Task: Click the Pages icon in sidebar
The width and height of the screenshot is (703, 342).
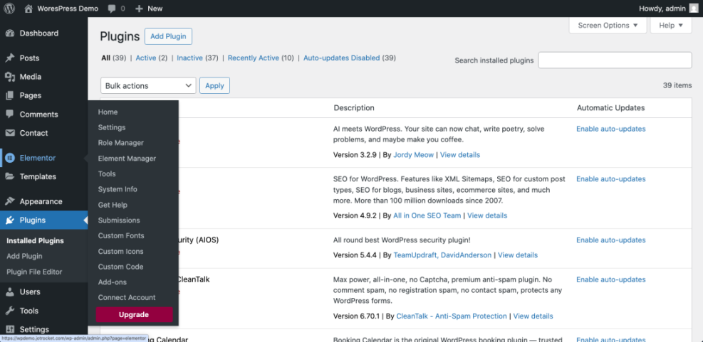Action: pos(10,95)
